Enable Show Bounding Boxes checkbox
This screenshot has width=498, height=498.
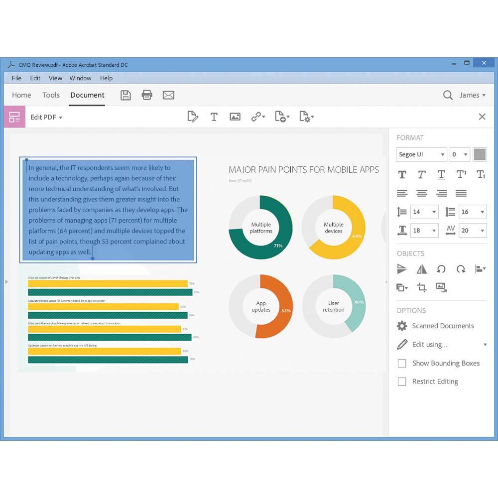[402, 364]
